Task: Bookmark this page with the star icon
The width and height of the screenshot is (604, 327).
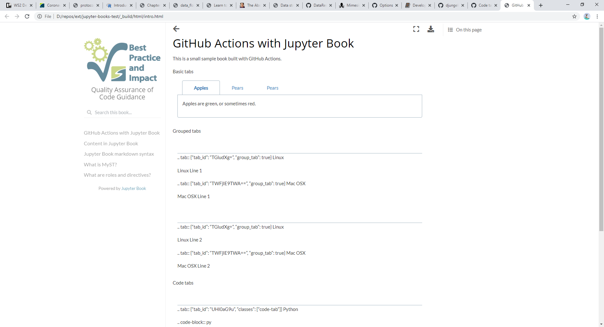Action: (x=574, y=16)
